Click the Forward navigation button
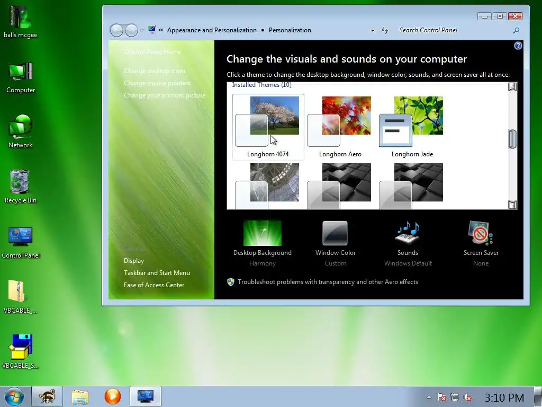 tap(131, 30)
